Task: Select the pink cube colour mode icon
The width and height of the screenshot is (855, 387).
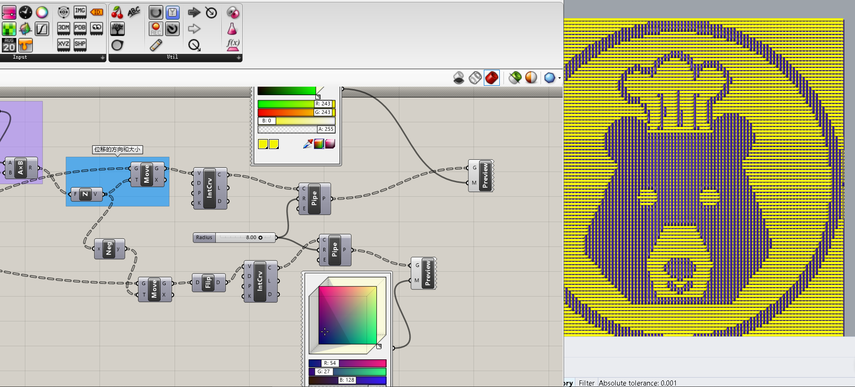Action: pos(330,144)
